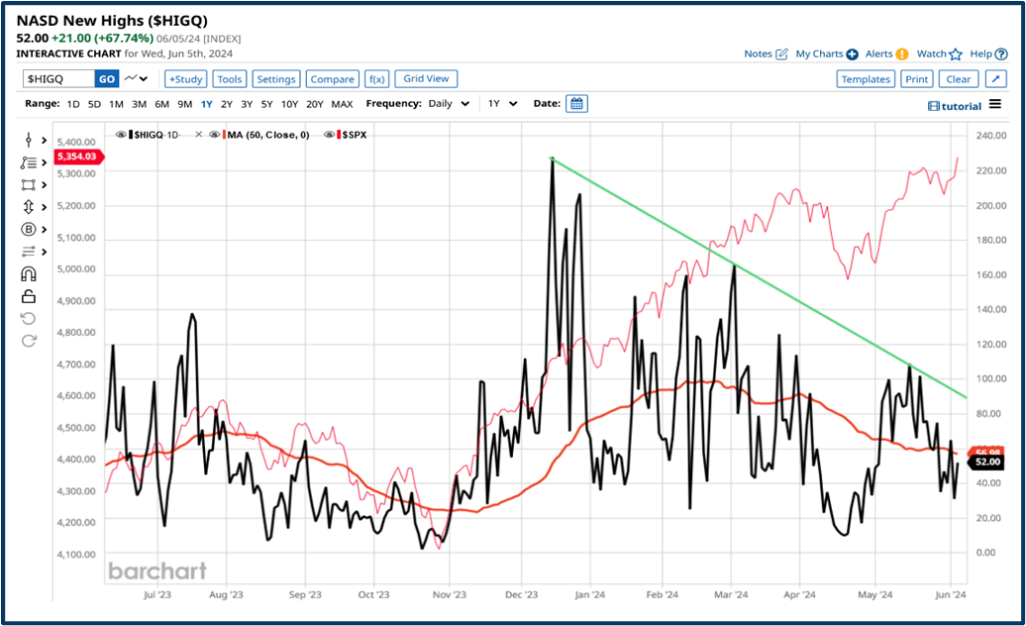1026x626 pixels.
Task: Expand the line tool options chevron
Action: pyautogui.click(x=46, y=161)
